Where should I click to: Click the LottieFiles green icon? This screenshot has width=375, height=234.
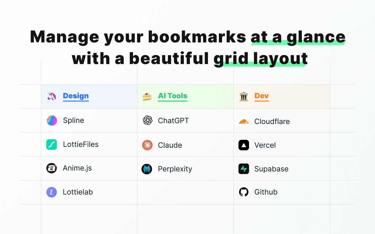52,144
